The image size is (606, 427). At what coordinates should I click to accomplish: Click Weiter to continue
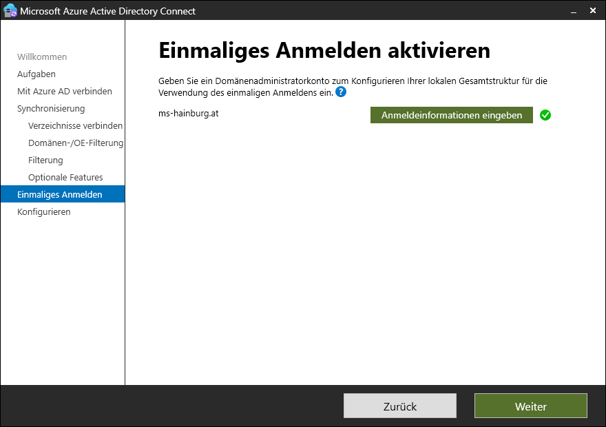coord(530,406)
